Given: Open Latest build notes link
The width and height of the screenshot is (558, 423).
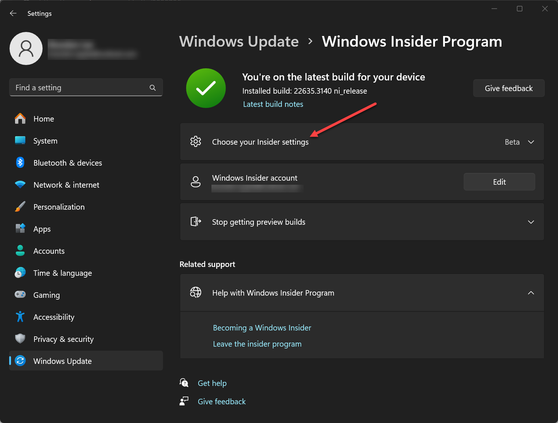Looking at the screenshot, I should point(273,104).
